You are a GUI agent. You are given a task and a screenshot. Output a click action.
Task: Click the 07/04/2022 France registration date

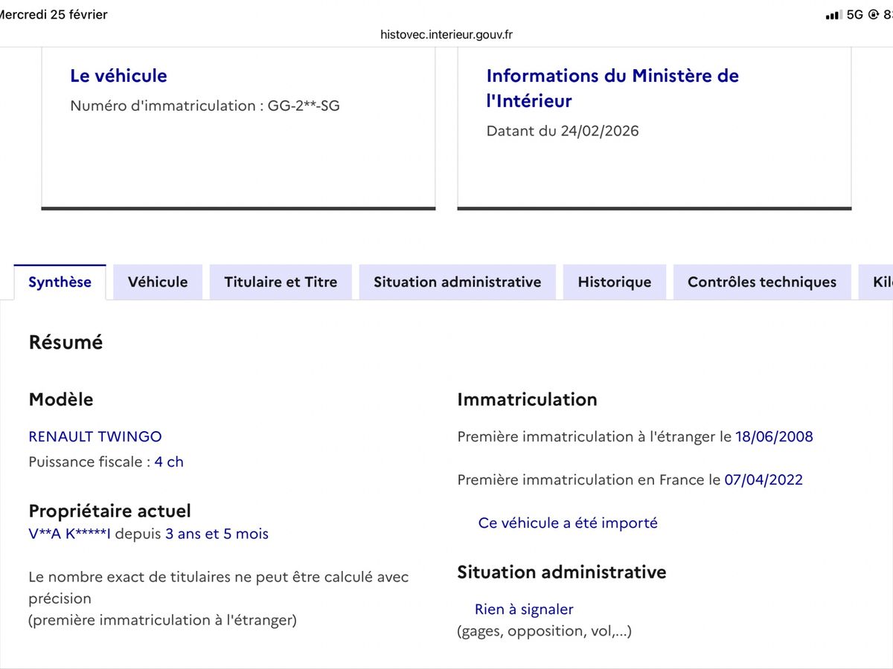click(764, 479)
